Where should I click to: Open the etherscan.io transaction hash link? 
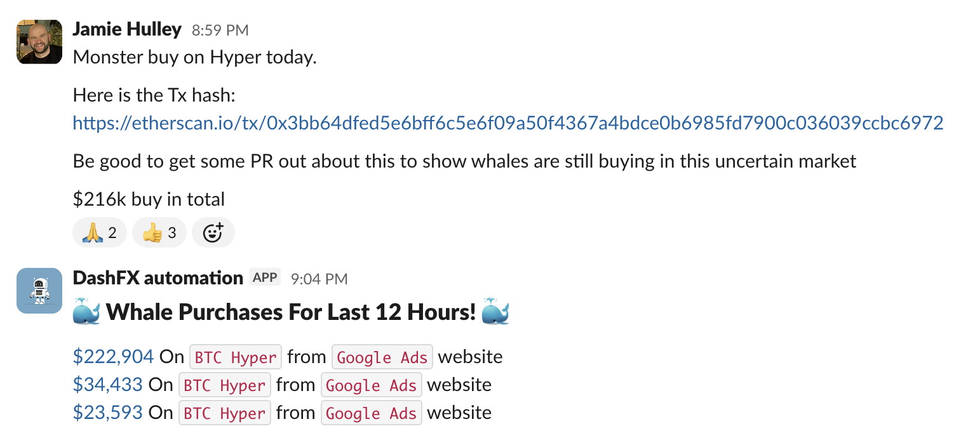pyautogui.click(x=508, y=123)
